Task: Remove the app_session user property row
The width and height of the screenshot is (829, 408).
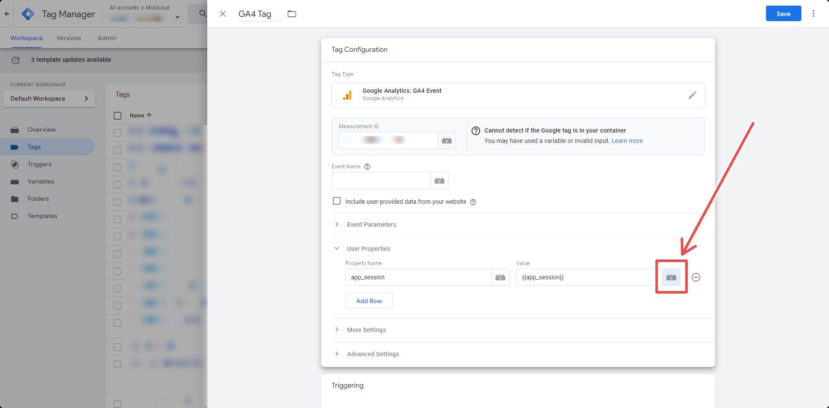Action: coord(696,277)
